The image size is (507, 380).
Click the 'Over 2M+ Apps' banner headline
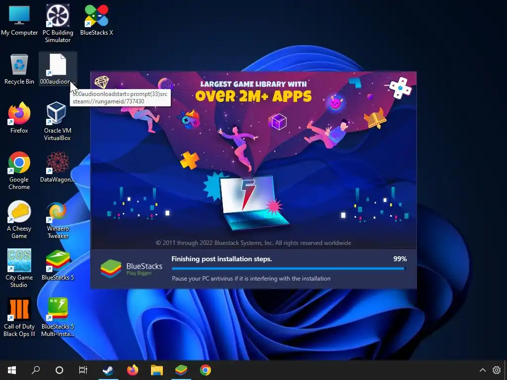tap(253, 96)
